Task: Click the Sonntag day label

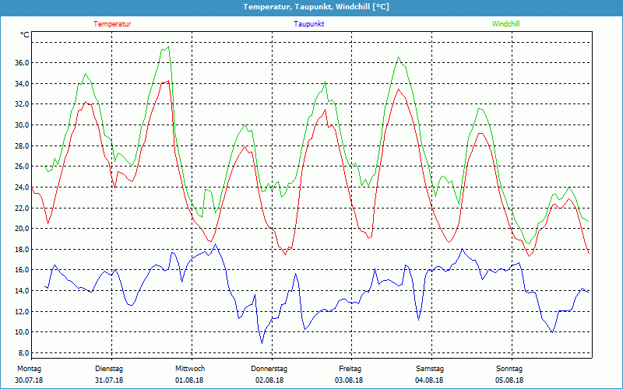Action: tap(509, 369)
